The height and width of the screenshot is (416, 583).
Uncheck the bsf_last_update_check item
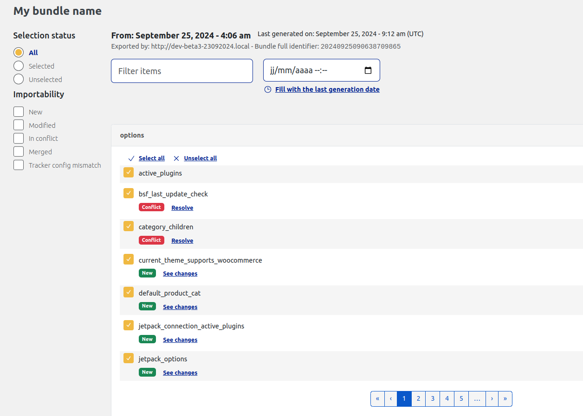(x=129, y=193)
